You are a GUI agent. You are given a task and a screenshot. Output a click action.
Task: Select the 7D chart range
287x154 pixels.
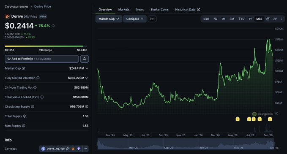(215, 19)
